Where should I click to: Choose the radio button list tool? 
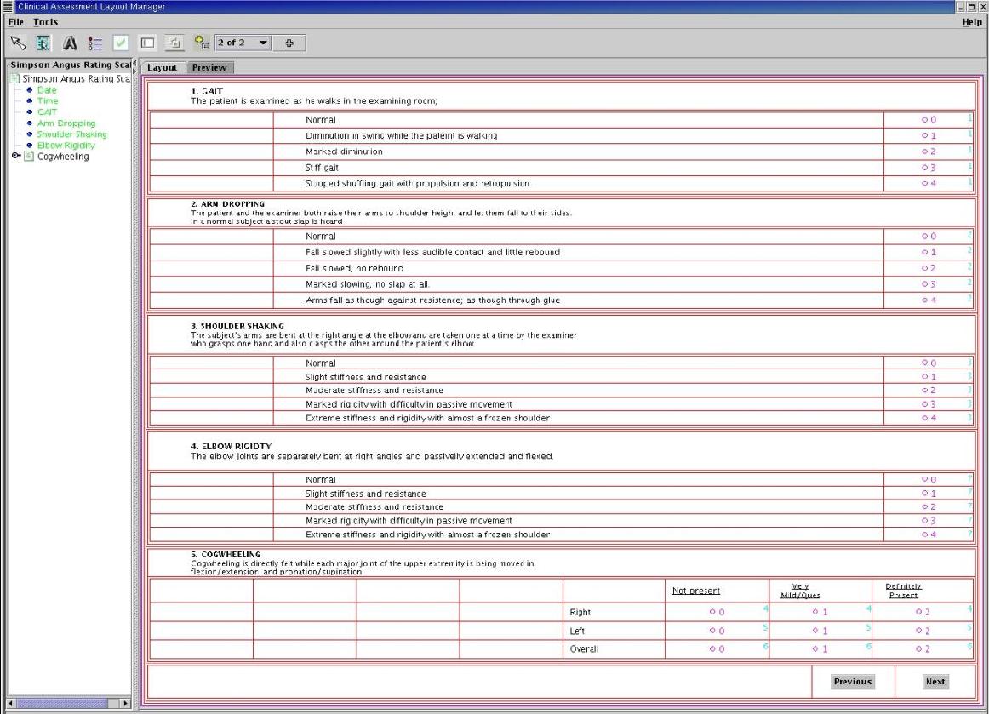[95, 43]
